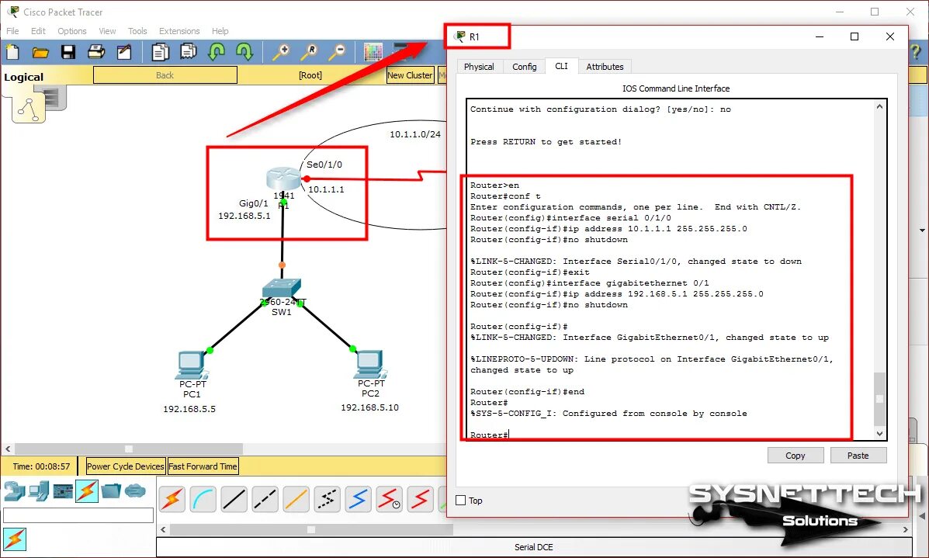Switch to Config tab in R1

[525, 66]
